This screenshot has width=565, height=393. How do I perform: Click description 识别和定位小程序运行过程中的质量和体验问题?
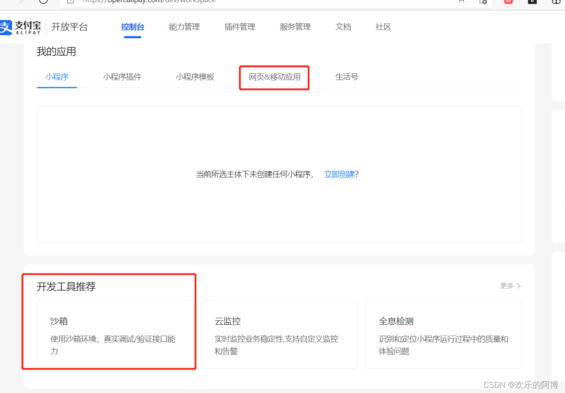pyautogui.click(x=444, y=345)
